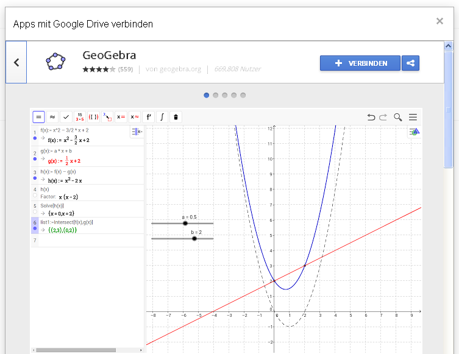Click the CAS panel horizontal scrollbar
459x354 pixels.
(76, 350)
